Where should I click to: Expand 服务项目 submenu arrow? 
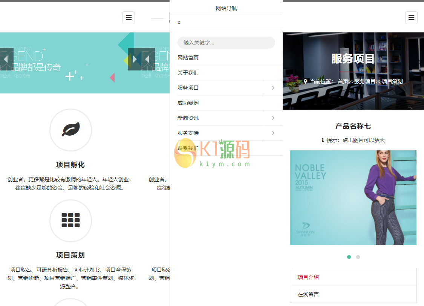coord(273,88)
